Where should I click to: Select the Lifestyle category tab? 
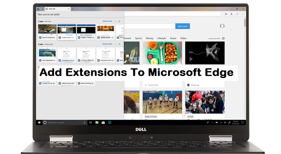pyautogui.click(x=162, y=38)
